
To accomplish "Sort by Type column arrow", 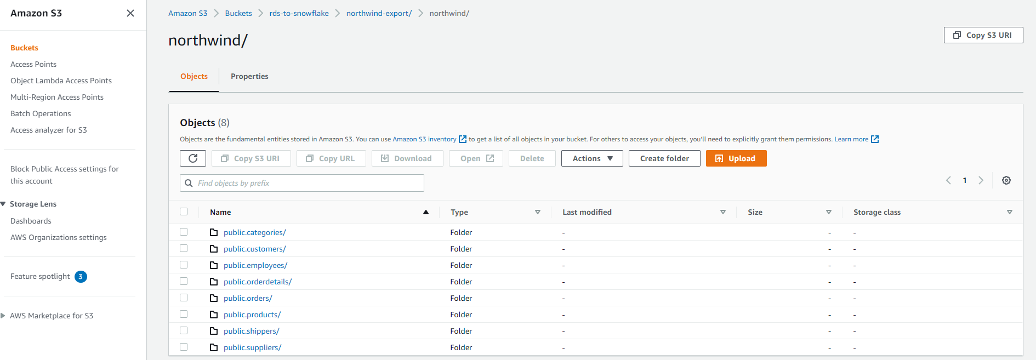I will (x=538, y=212).
